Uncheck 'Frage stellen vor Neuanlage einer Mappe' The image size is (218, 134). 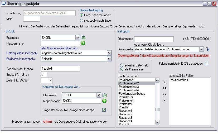tap(104, 110)
